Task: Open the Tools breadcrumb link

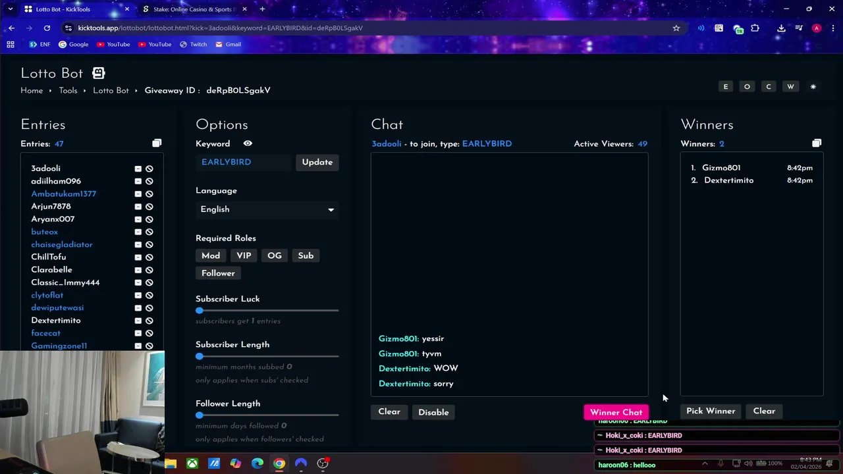Action: (x=68, y=91)
